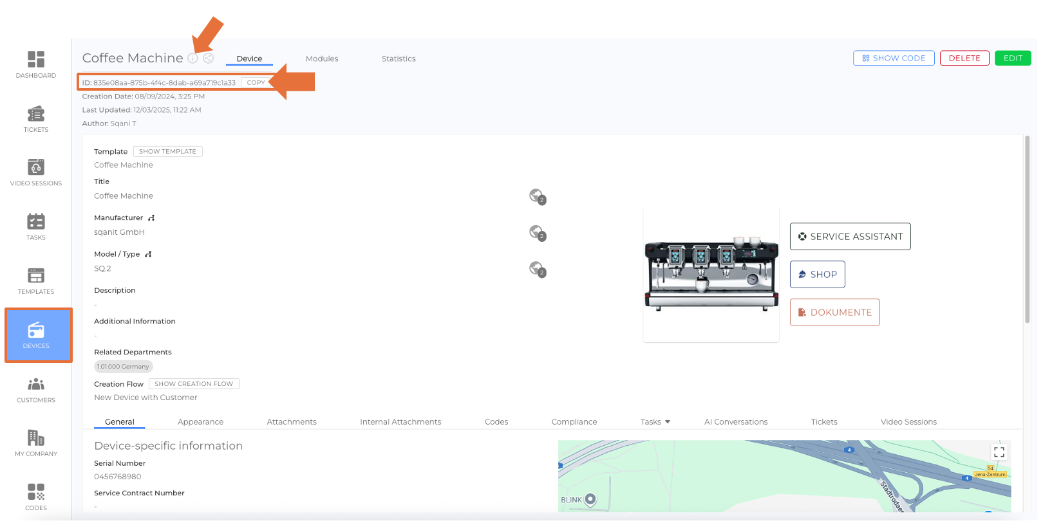This screenshot has width=1043, height=523.
Task: Expand the map to fullscreen
Action: tap(999, 452)
